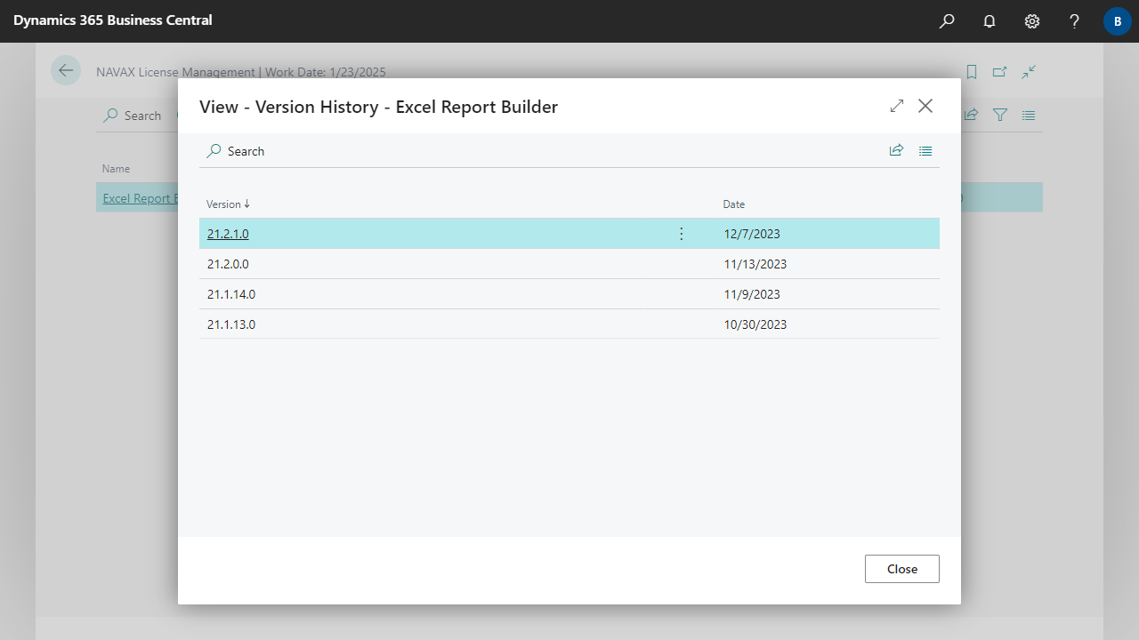The image size is (1139, 640).
Task: Share the version history list
Action: click(x=897, y=151)
